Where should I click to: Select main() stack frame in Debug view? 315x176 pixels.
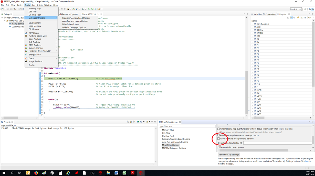[x=16, y=24]
